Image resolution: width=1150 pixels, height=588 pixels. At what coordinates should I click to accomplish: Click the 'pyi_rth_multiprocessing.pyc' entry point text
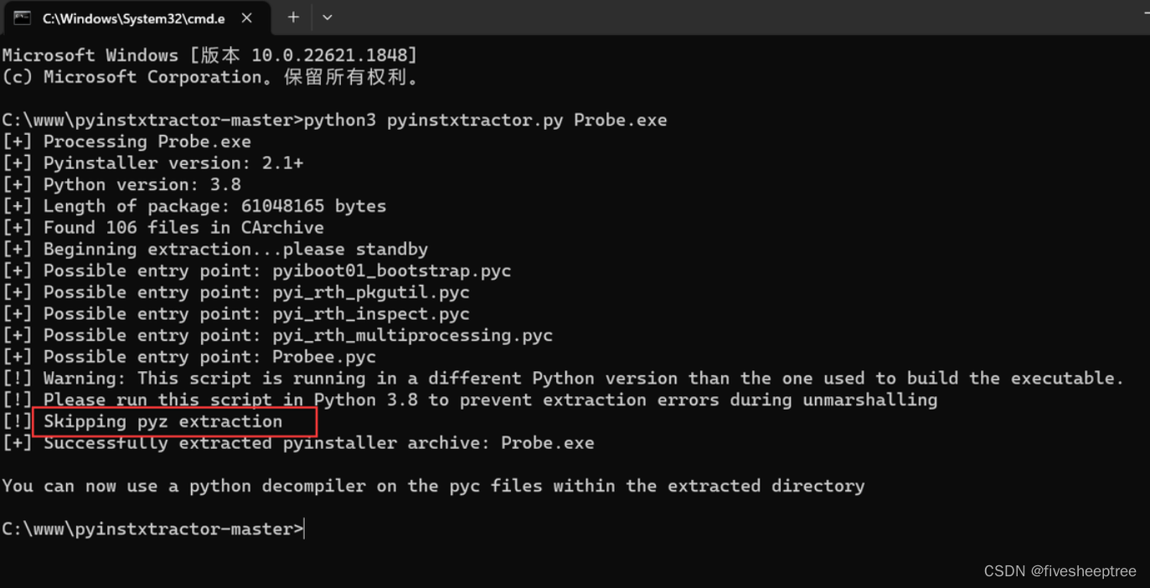pos(410,334)
